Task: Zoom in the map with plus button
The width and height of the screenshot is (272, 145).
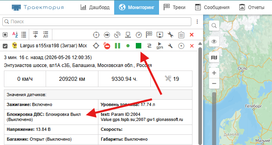Action: coord(214,73)
